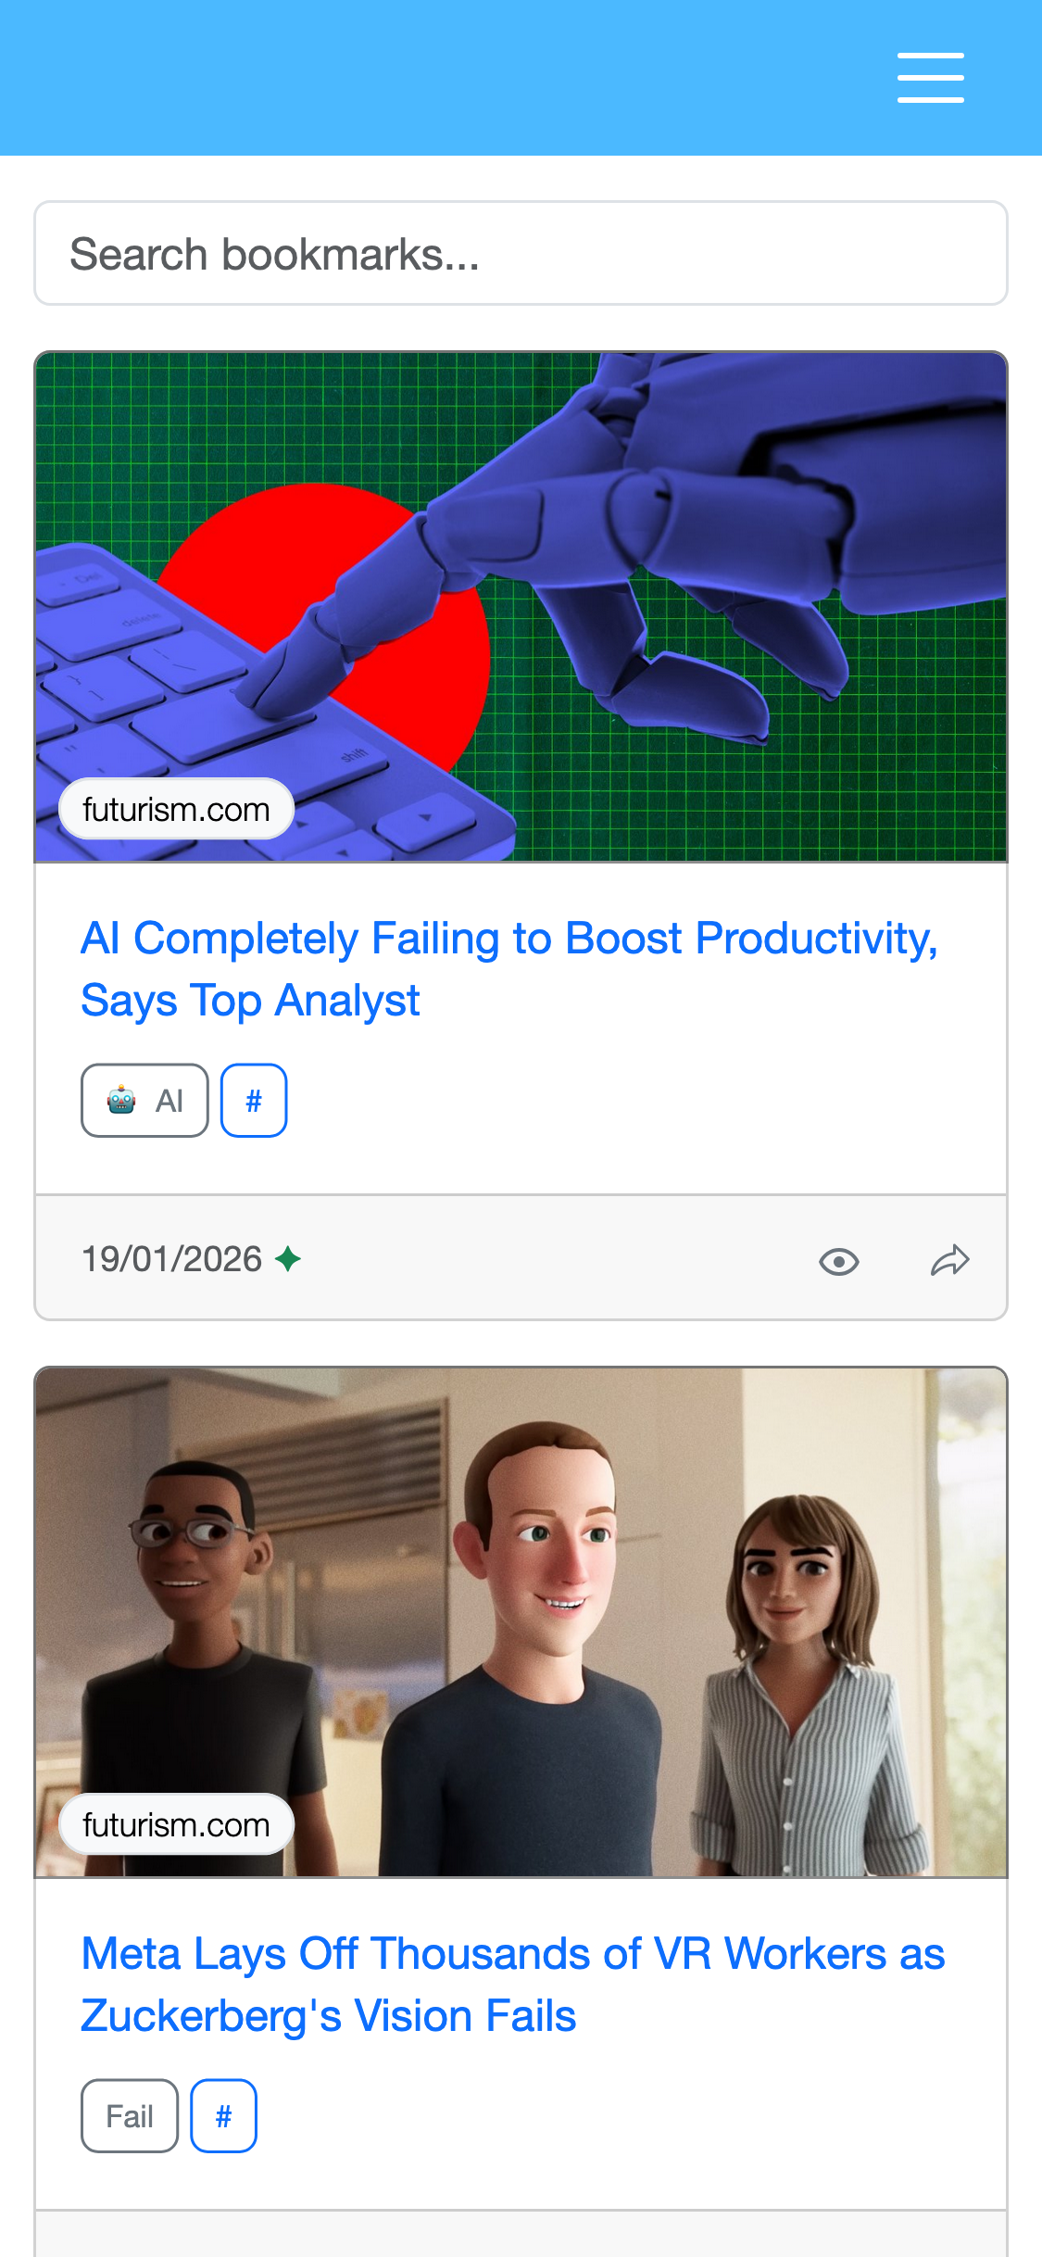Share the AI productivity bookmark via arrow icon
The height and width of the screenshot is (2257, 1042).
pos(950,1261)
